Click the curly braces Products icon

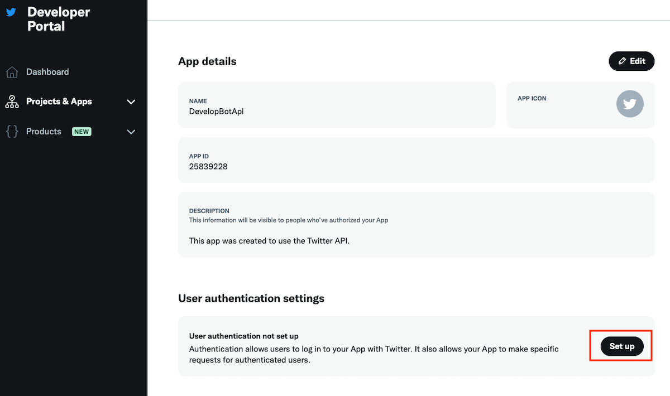pos(11,131)
